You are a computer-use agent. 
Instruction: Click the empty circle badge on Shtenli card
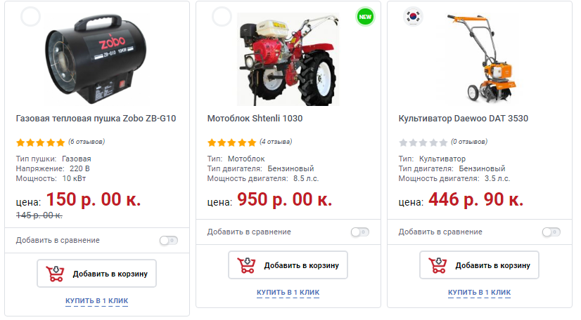tap(222, 16)
